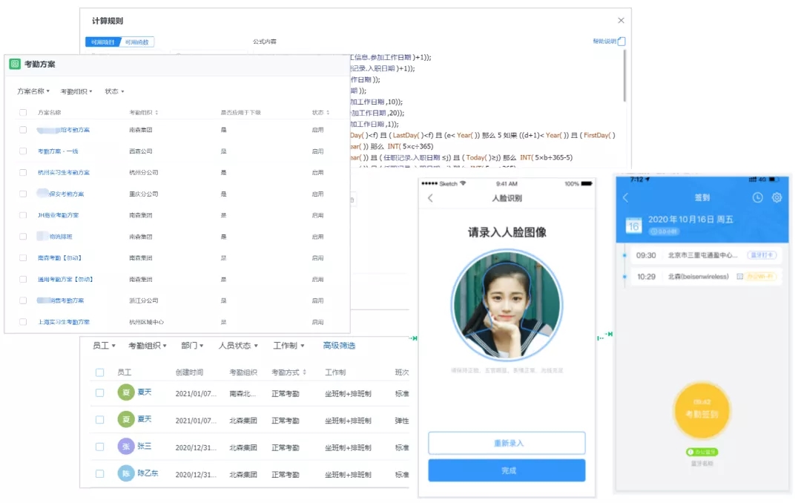Image resolution: width=801 pixels, height=503 pixels.
Task: Open 考勤组织 filter in 考勤方案 panel
Action: point(76,91)
